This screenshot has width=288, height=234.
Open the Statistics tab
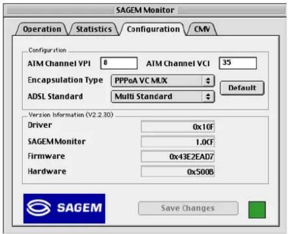click(94, 29)
